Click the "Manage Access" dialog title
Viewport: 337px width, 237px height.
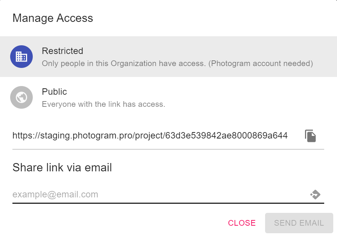click(x=53, y=18)
